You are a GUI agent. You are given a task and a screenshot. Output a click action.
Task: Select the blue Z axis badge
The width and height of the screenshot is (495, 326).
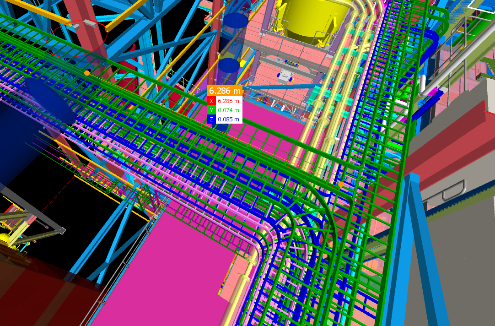point(211,120)
